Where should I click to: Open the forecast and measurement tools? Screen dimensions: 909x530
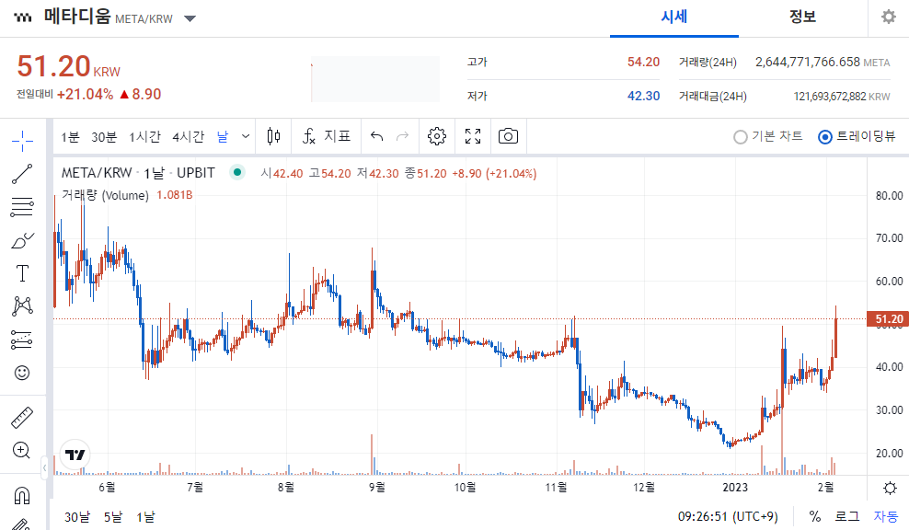(x=22, y=340)
